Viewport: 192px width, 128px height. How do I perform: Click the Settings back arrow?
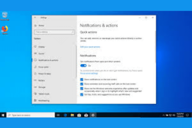[x=35, y=18]
